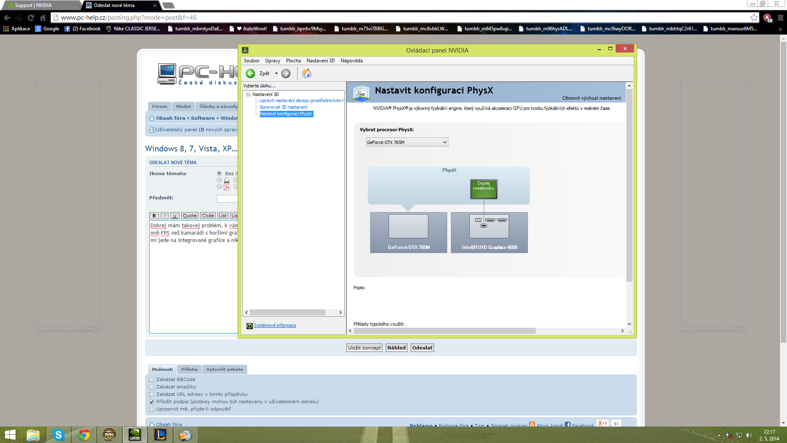
Task: Uncheck the Přiložit podpis checkbox
Action: [152, 402]
